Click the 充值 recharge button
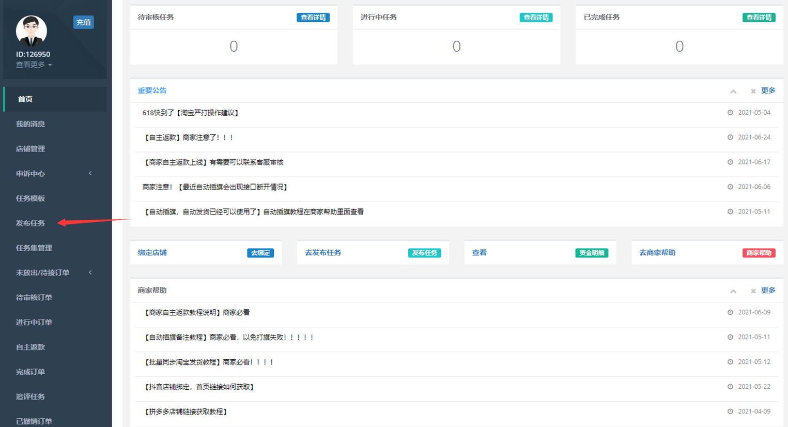The height and width of the screenshot is (427, 788). pyautogui.click(x=83, y=22)
